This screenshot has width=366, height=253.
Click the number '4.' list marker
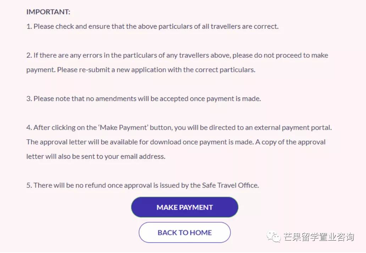pos(29,128)
